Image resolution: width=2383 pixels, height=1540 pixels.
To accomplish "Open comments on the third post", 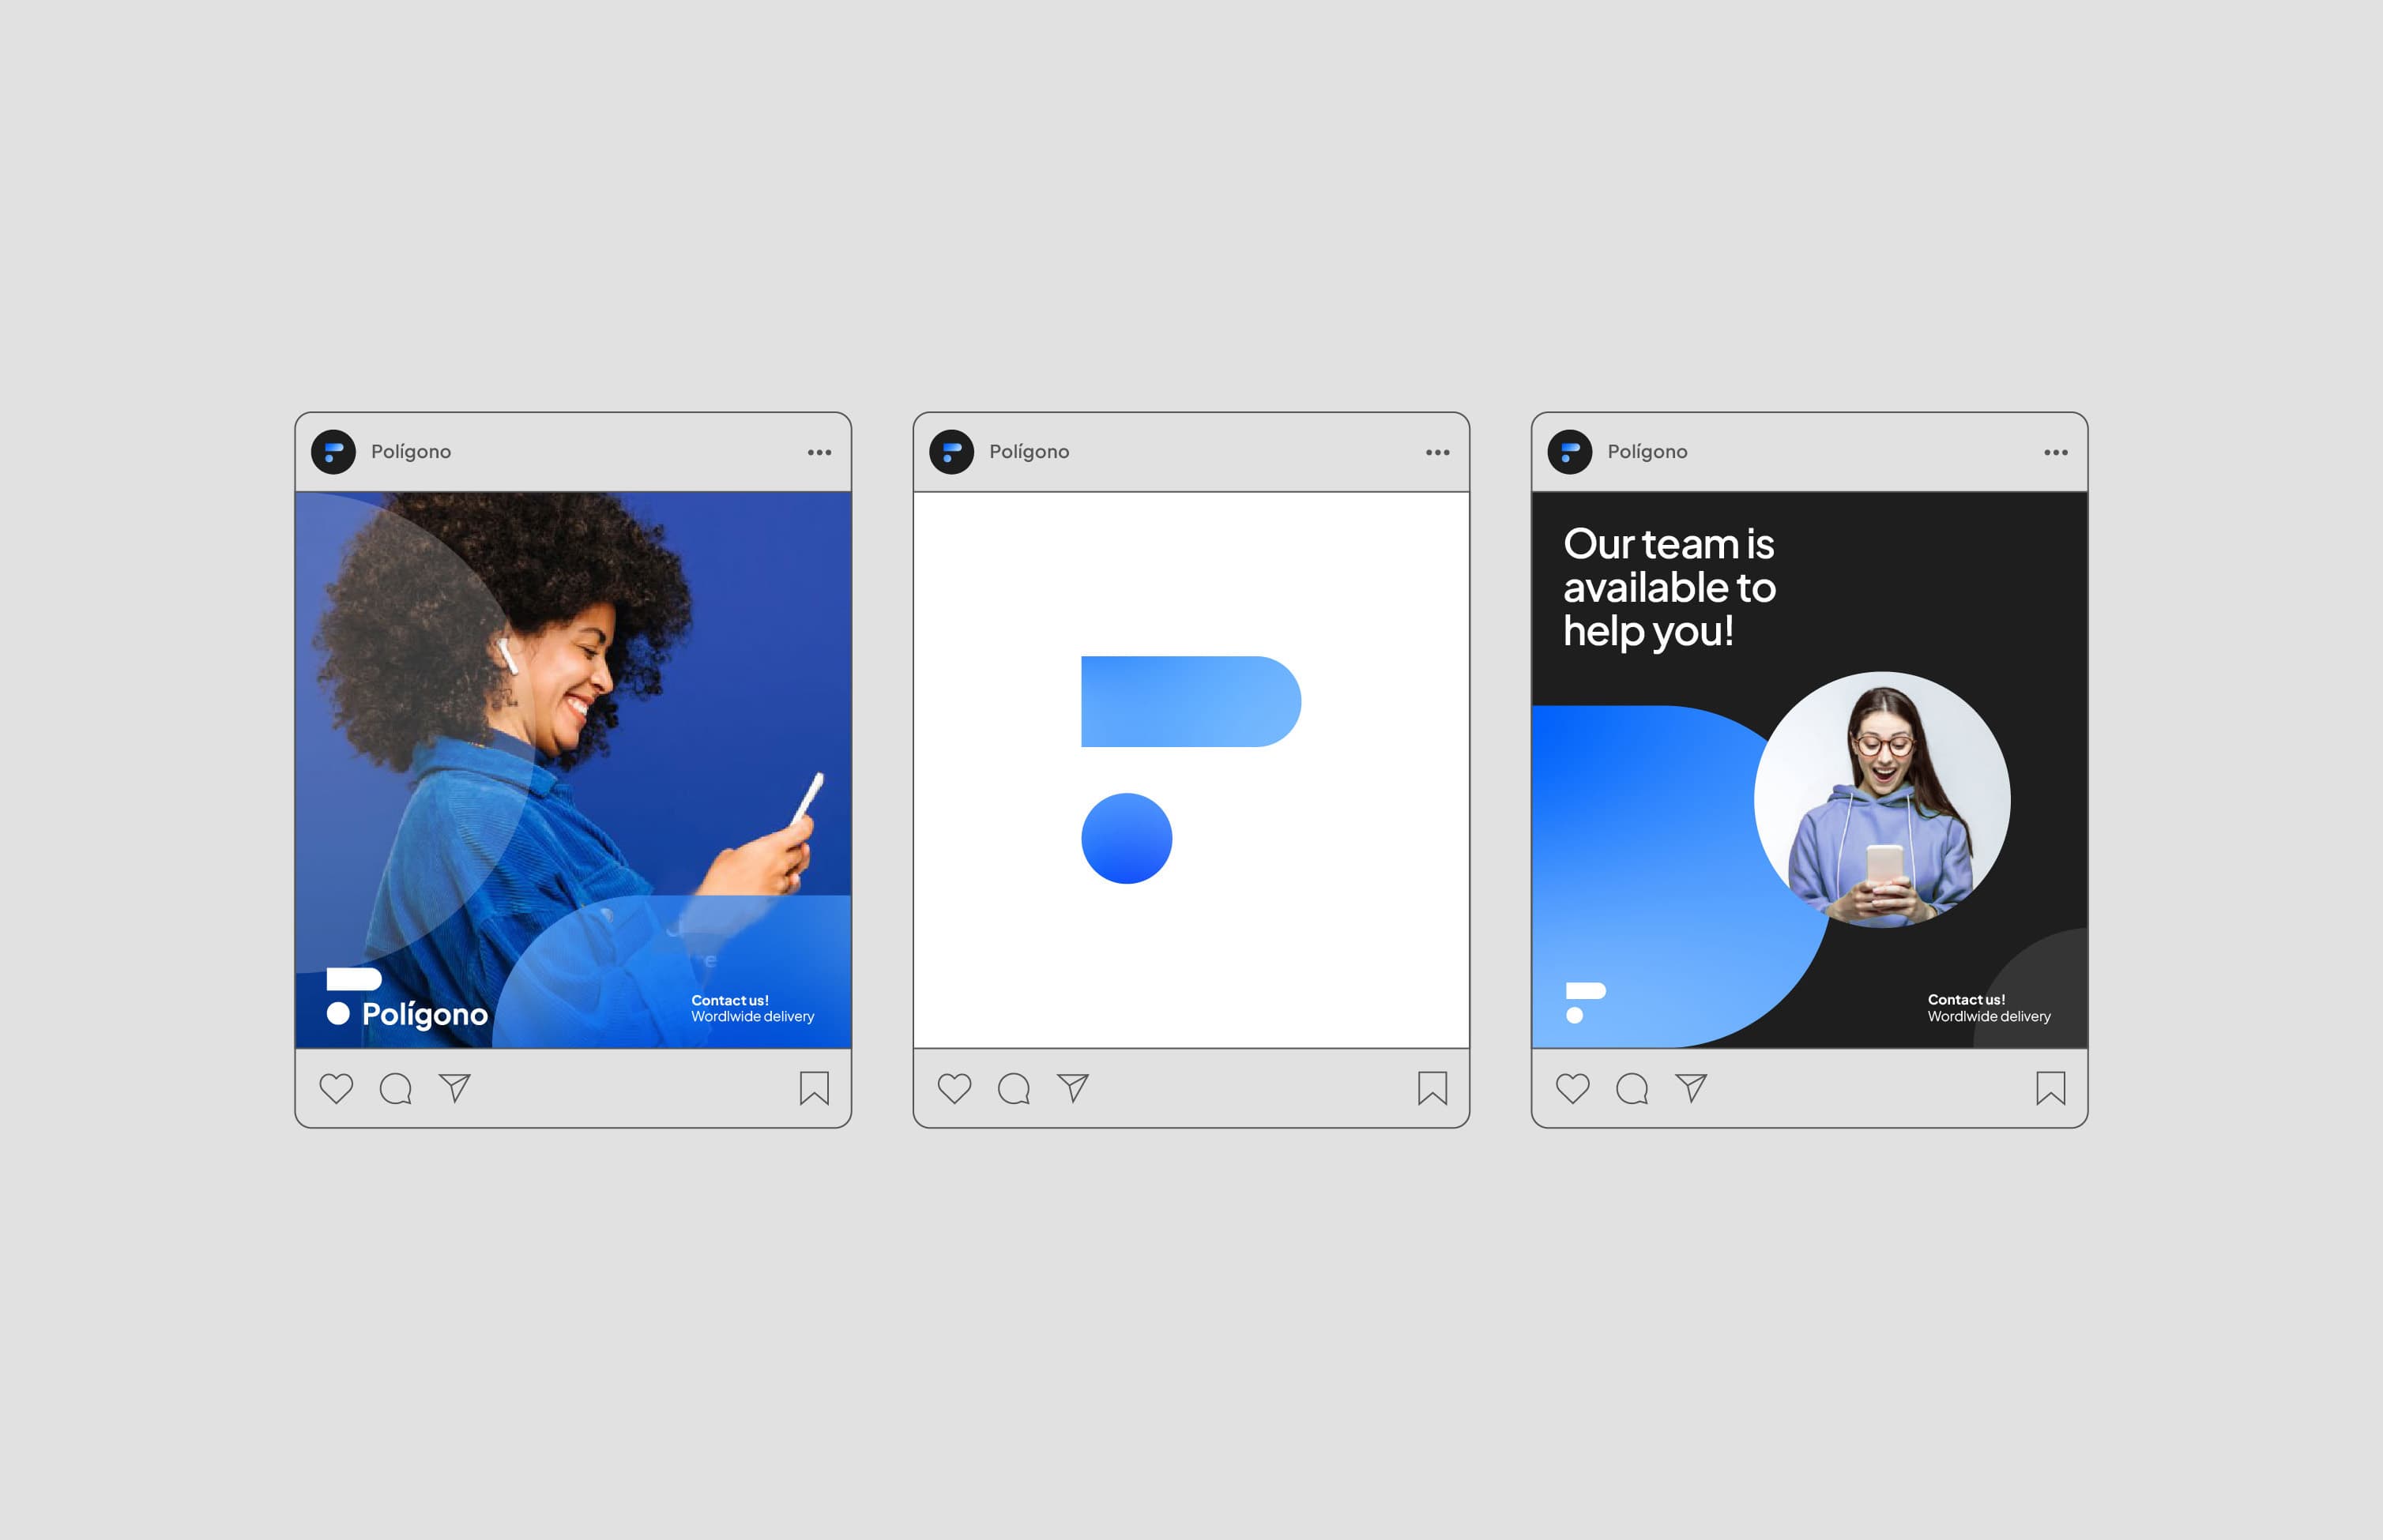I will tap(1632, 1088).
